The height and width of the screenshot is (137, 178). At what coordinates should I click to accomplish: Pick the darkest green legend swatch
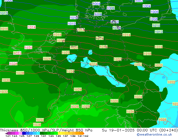pos(42,133)
